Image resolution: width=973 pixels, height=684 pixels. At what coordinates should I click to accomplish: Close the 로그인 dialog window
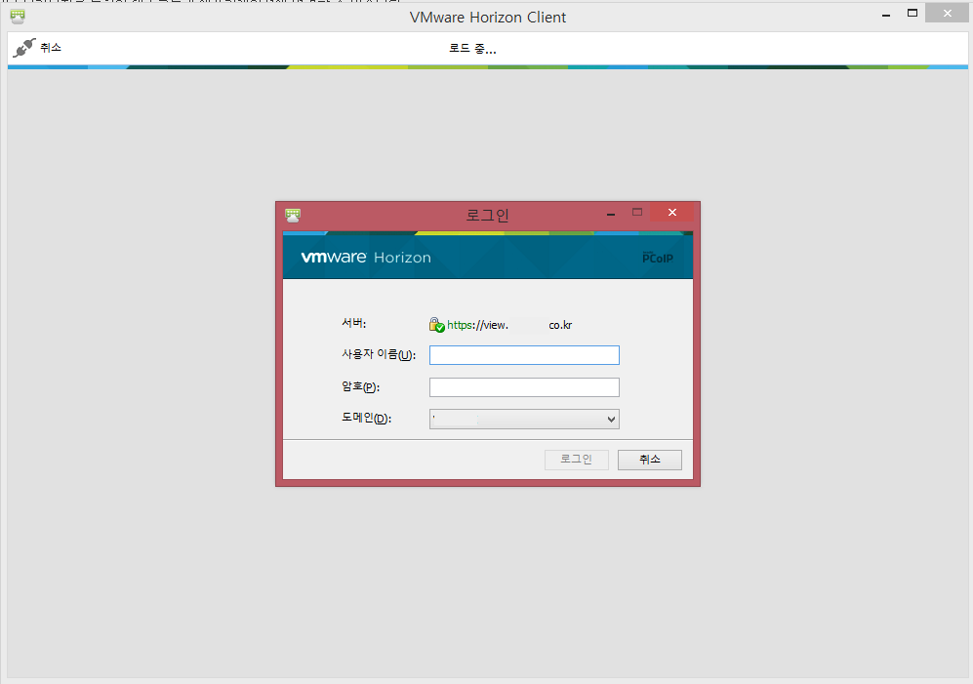(672, 213)
